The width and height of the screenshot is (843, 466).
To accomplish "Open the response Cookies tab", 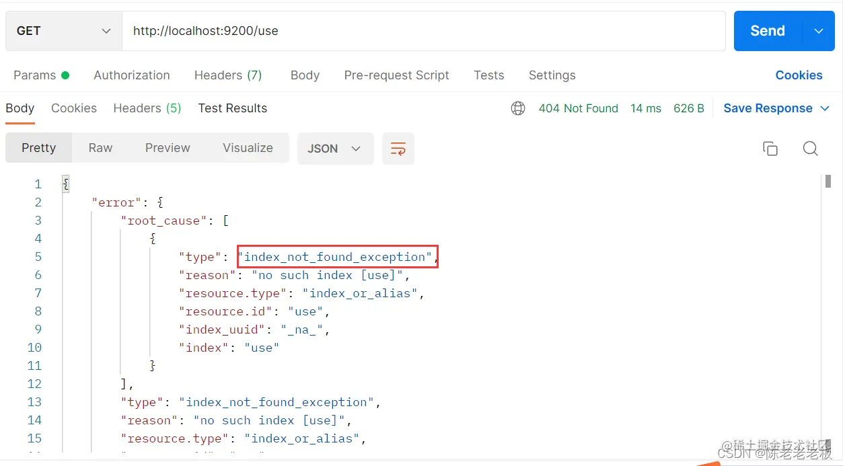I will pyautogui.click(x=74, y=108).
